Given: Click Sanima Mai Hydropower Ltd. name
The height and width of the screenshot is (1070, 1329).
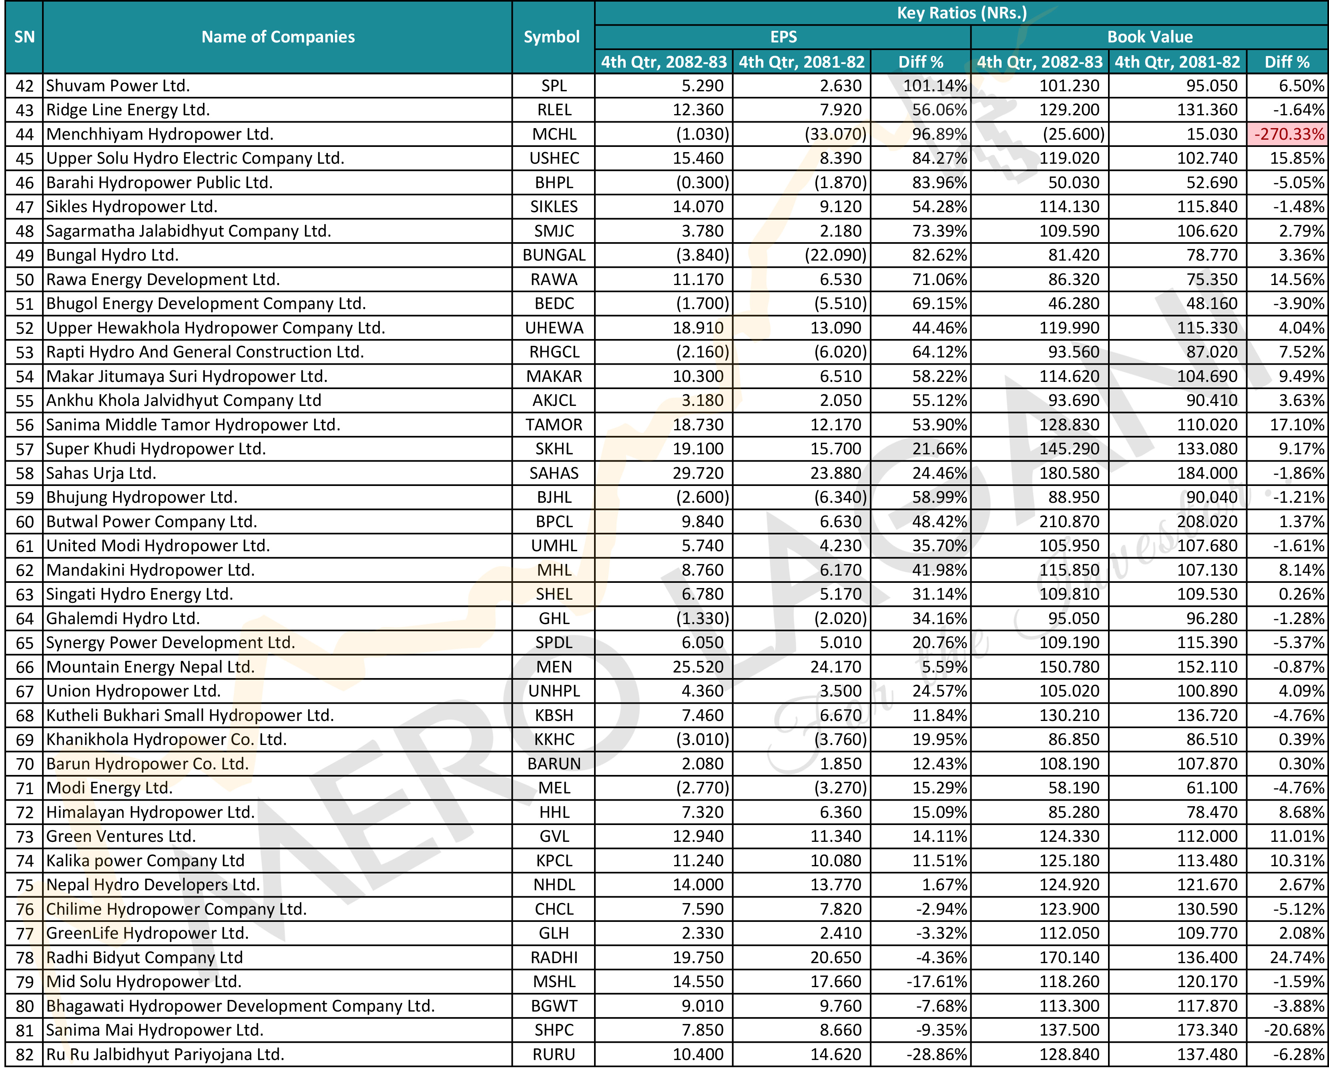Looking at the screenshot, I should [x=155, y=1030].
